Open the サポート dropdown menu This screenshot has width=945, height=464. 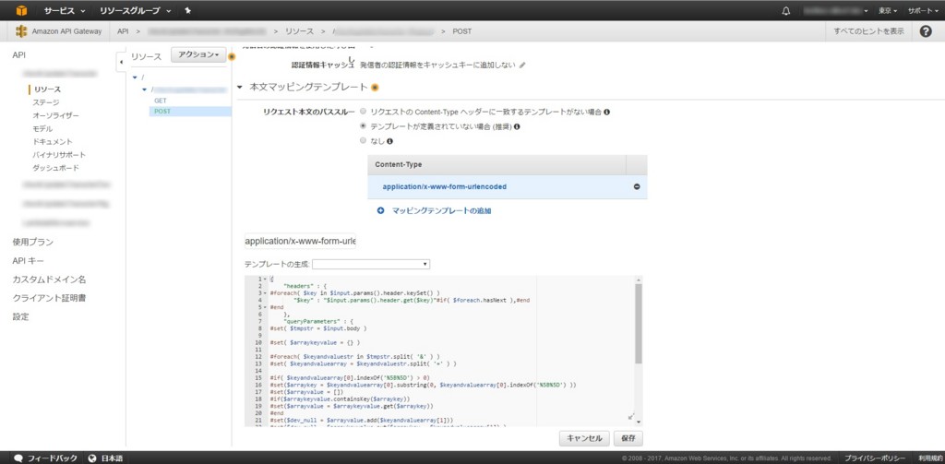pos(923,11)
